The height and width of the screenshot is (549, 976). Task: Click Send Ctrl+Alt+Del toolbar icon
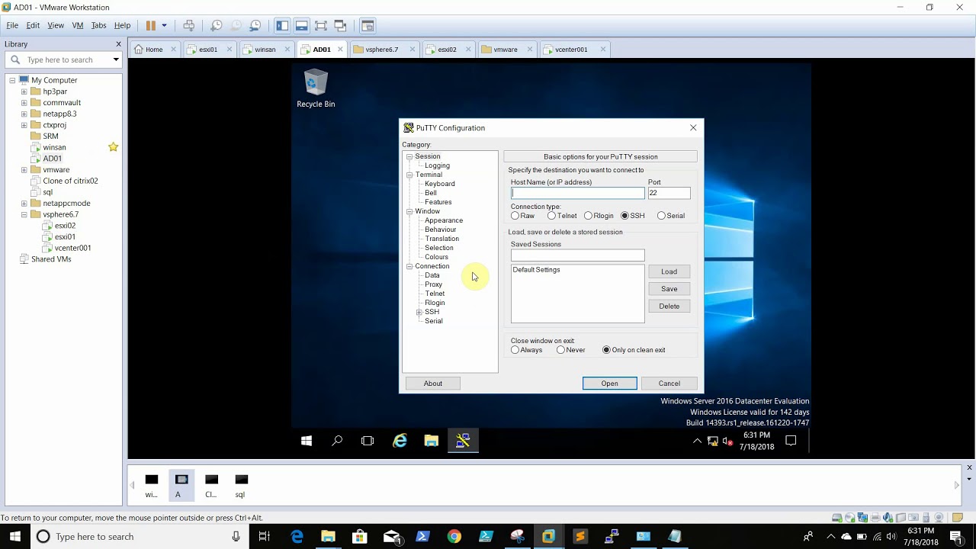189,25
